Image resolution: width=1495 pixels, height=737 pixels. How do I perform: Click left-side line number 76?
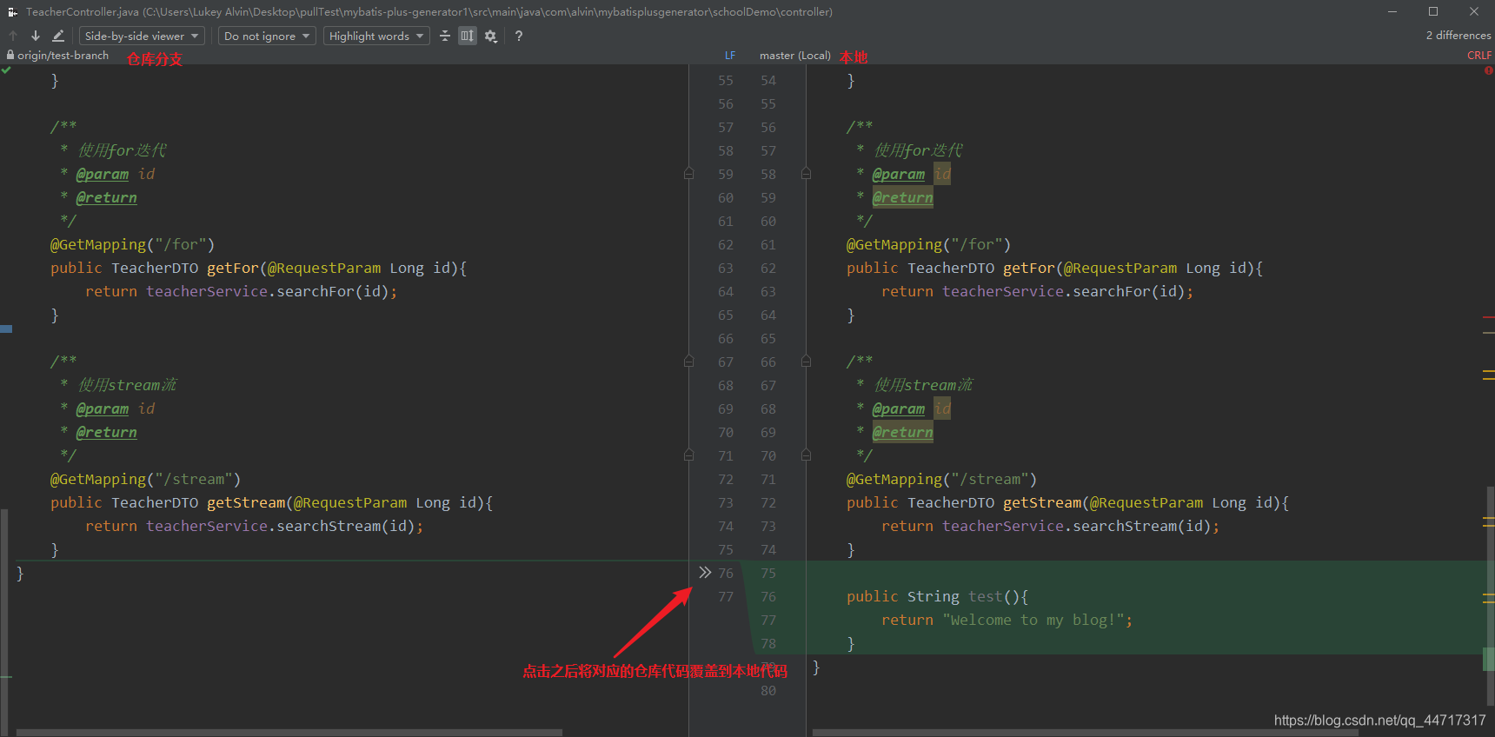coord(726,573)
